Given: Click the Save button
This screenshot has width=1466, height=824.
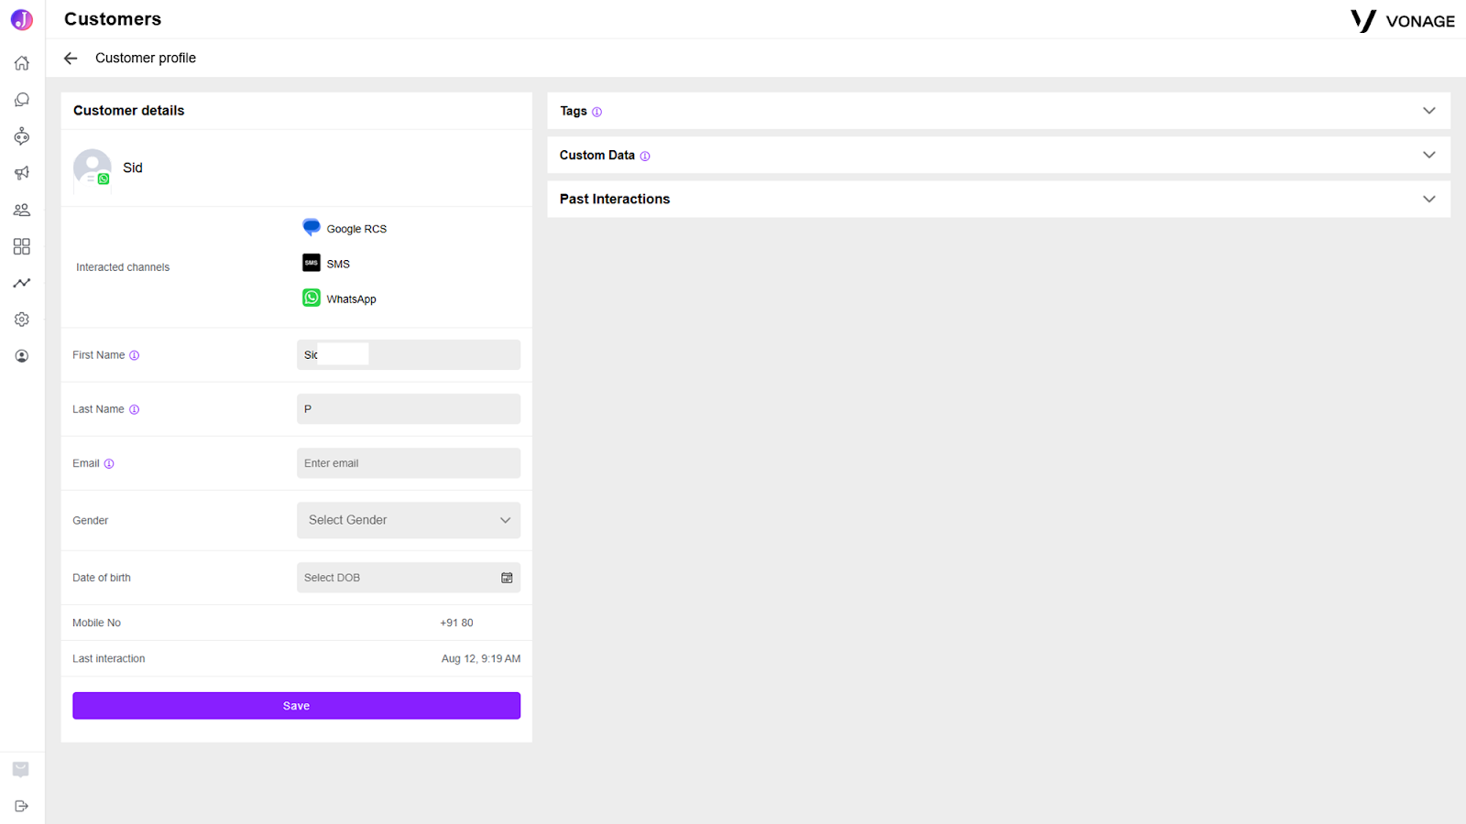Looking at the screenshot, I should 297,706.
